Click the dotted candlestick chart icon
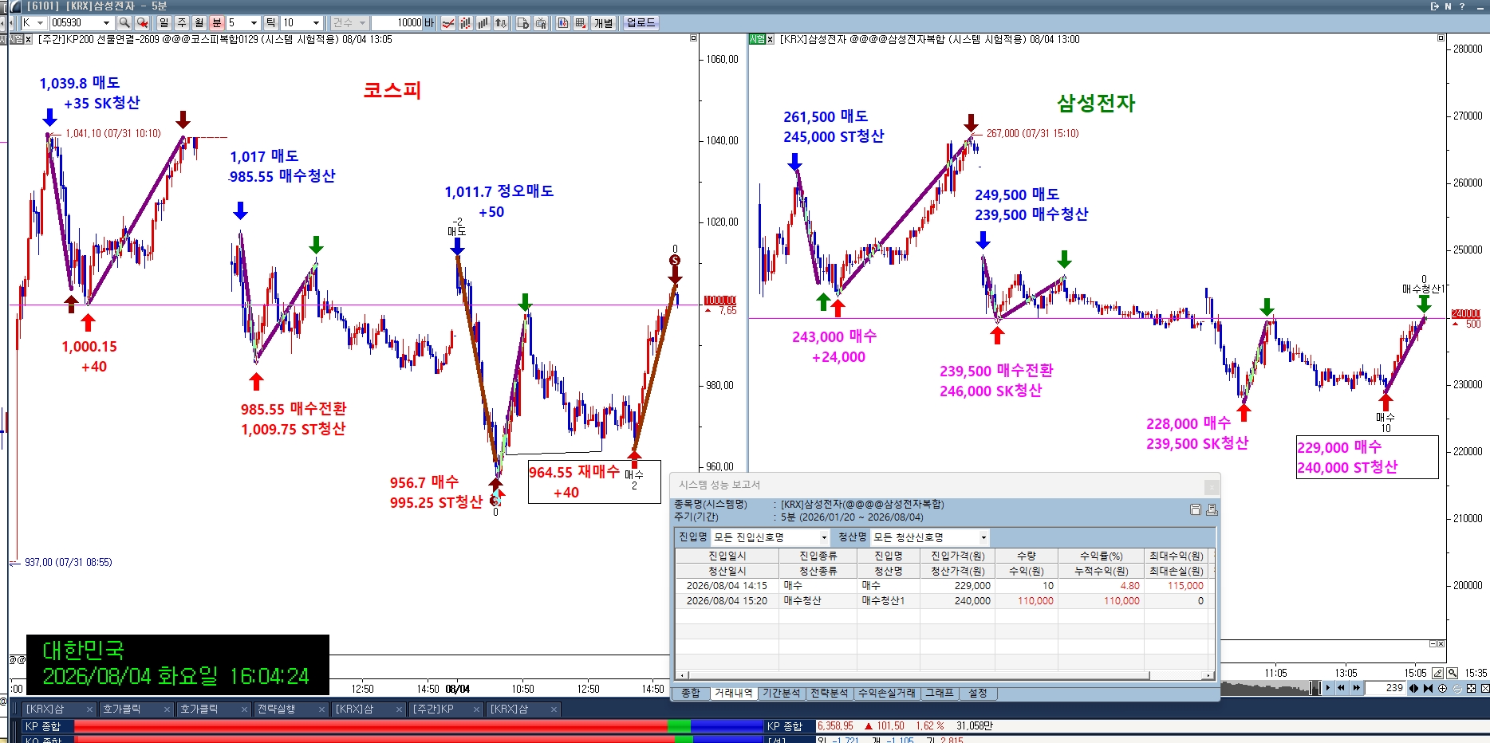The width and height of the screenshot is (1490, 743). [x=466, y=23]
